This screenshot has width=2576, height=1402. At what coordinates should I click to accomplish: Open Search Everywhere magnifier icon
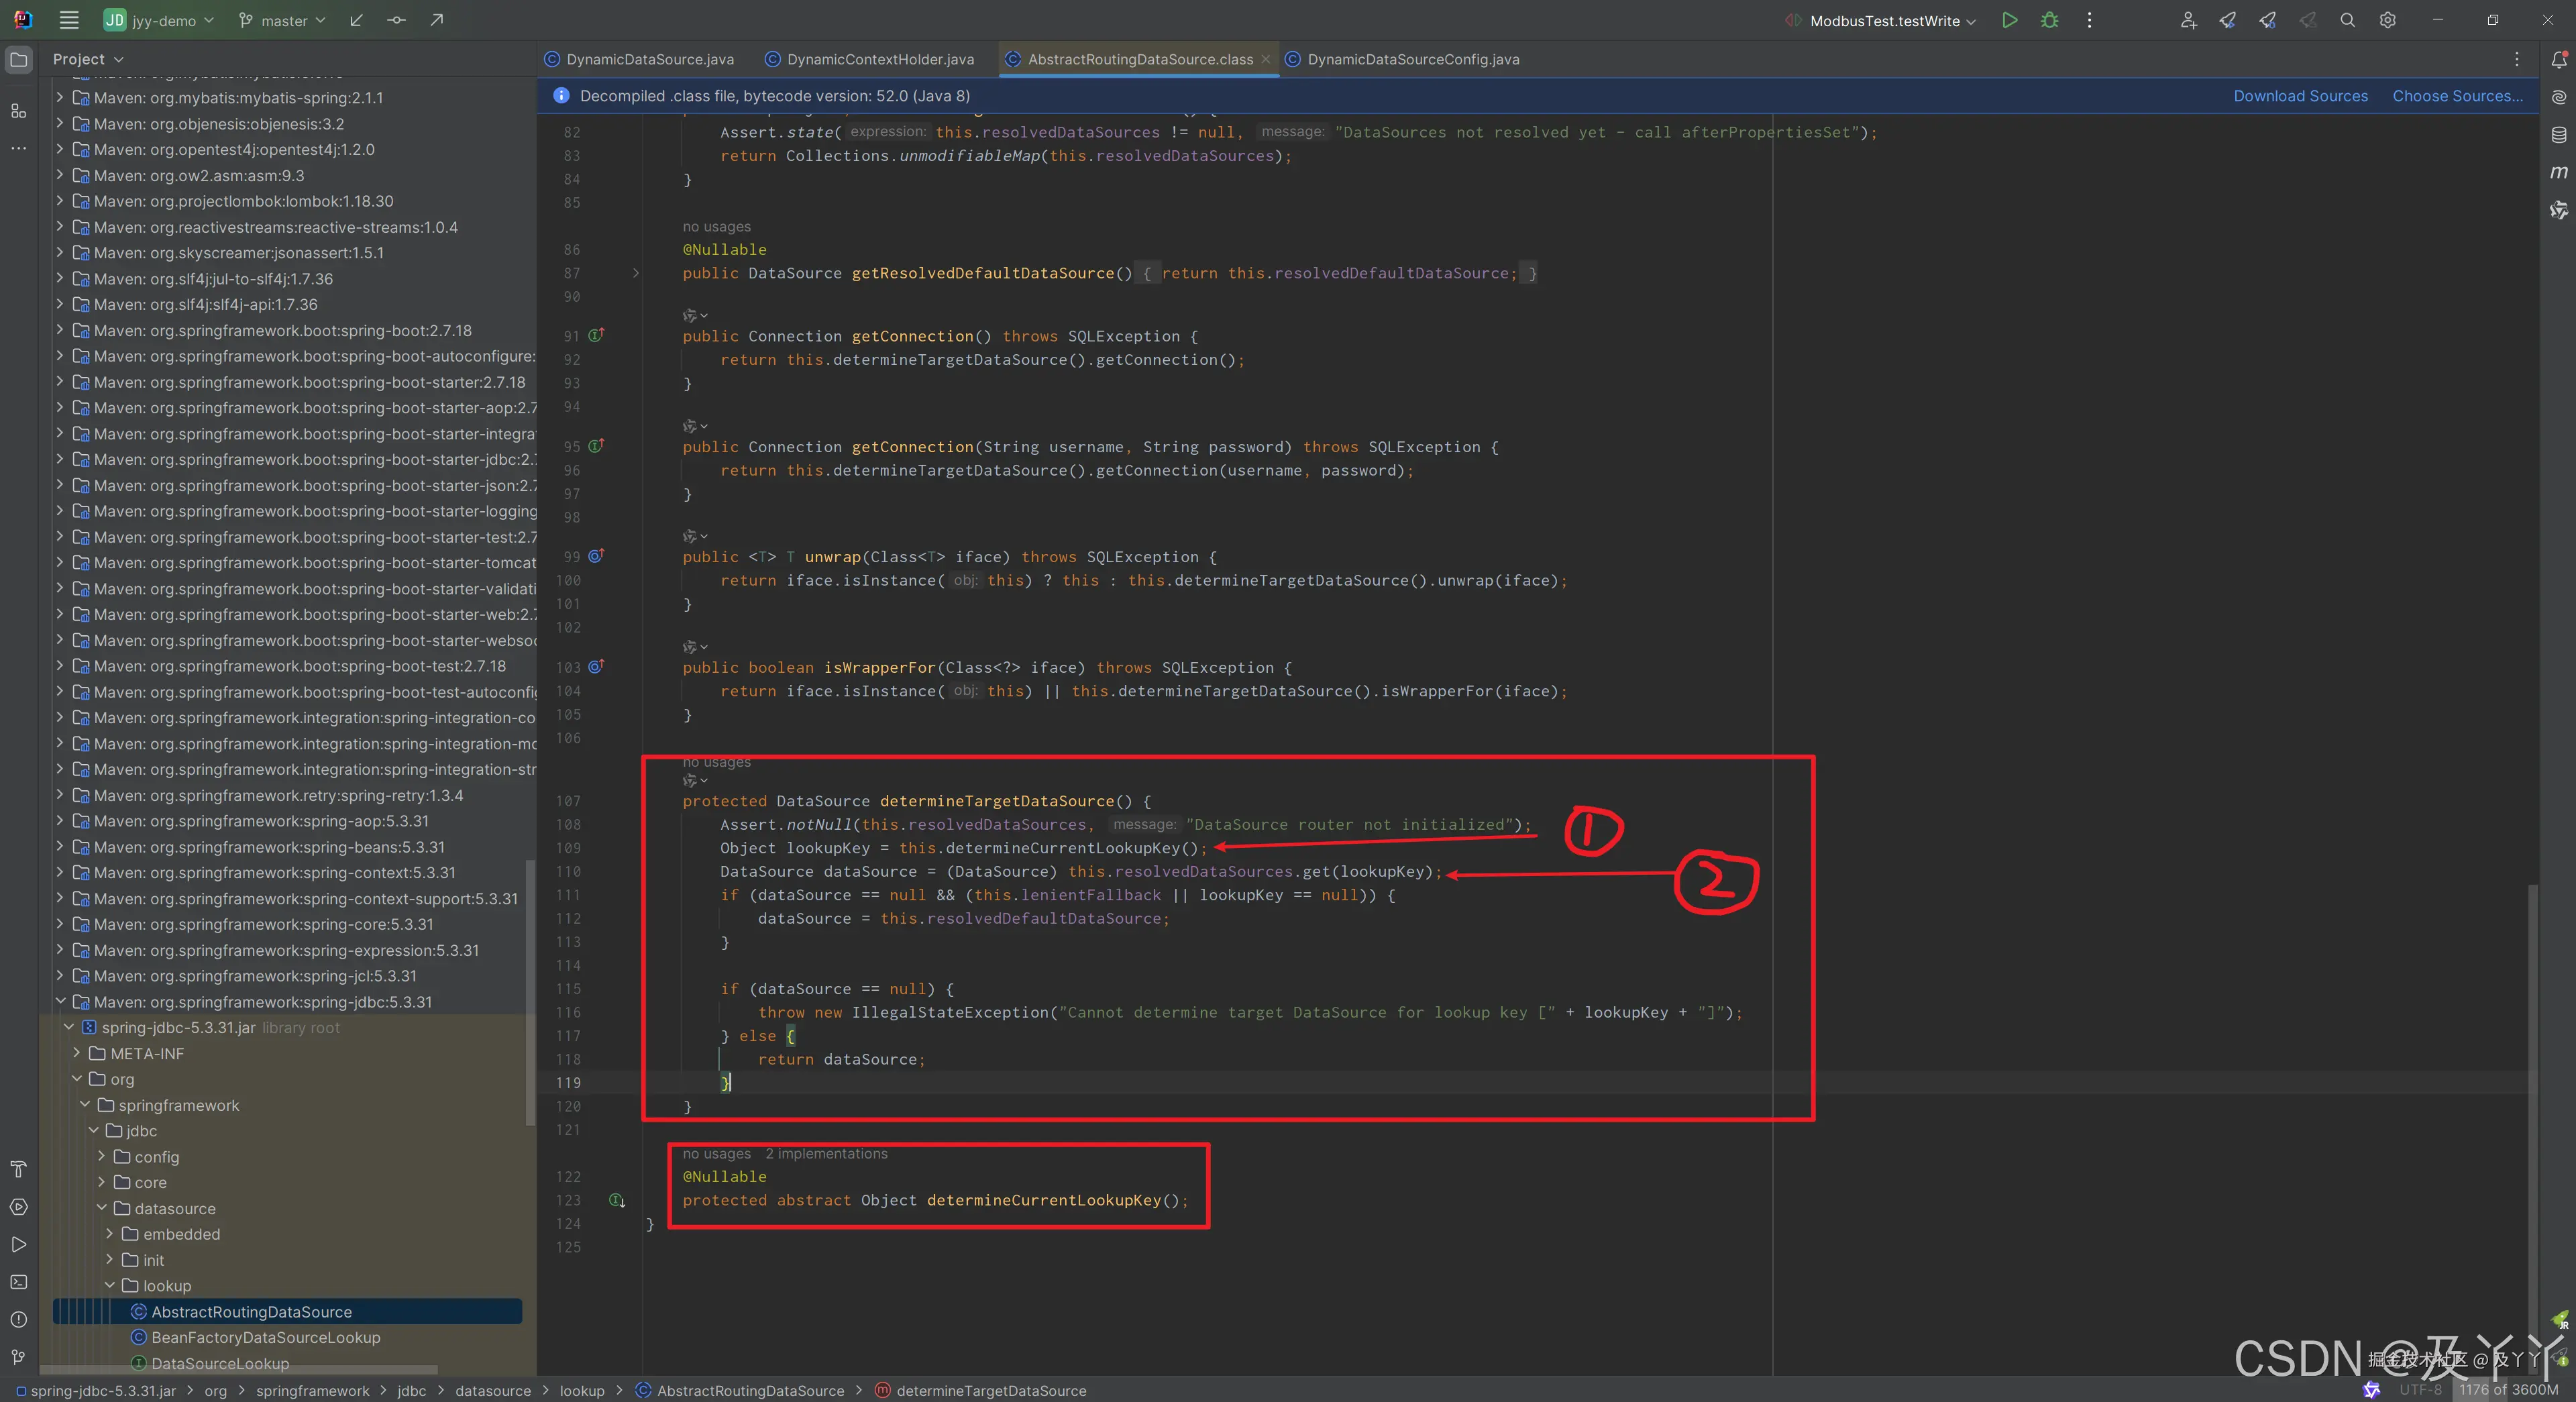point(2347,20)
